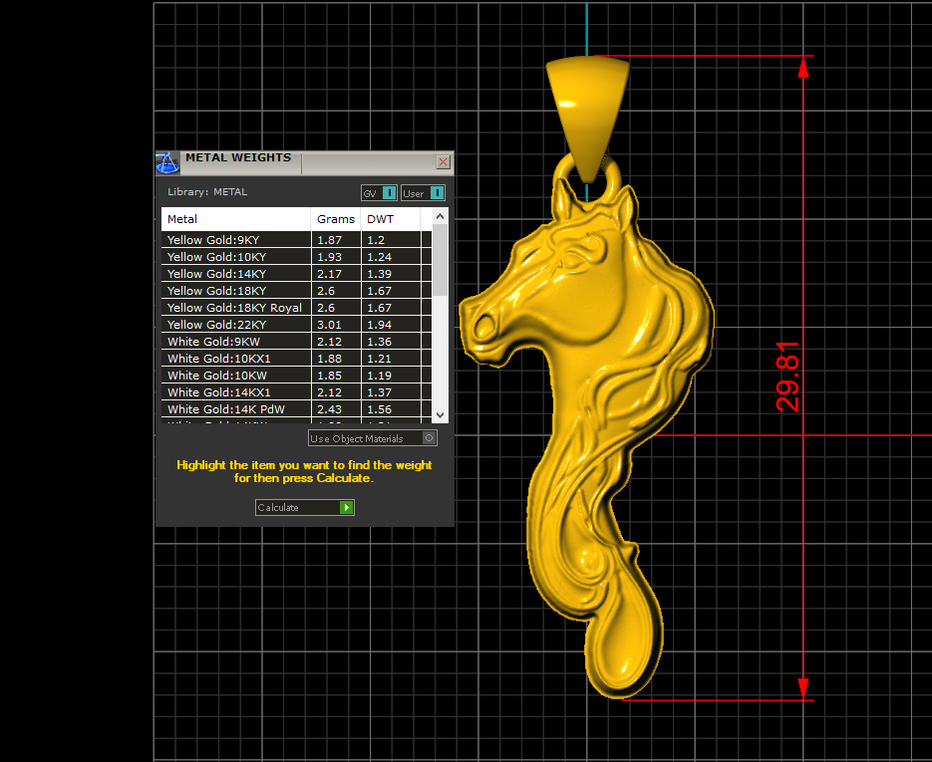Highlight Yellow Gold:14KY in the list
Image resolution: width=932 pixels, height=762 pixels.
(236, 274)
